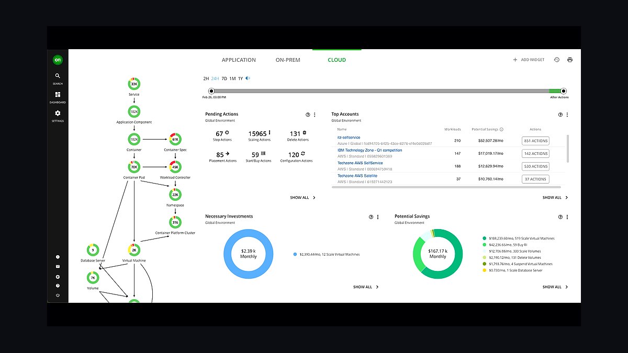The width and height of the screenshot is (628, 353).
Task: Open IBM Technology Zone - Q1 competition link
Action: 369,150
